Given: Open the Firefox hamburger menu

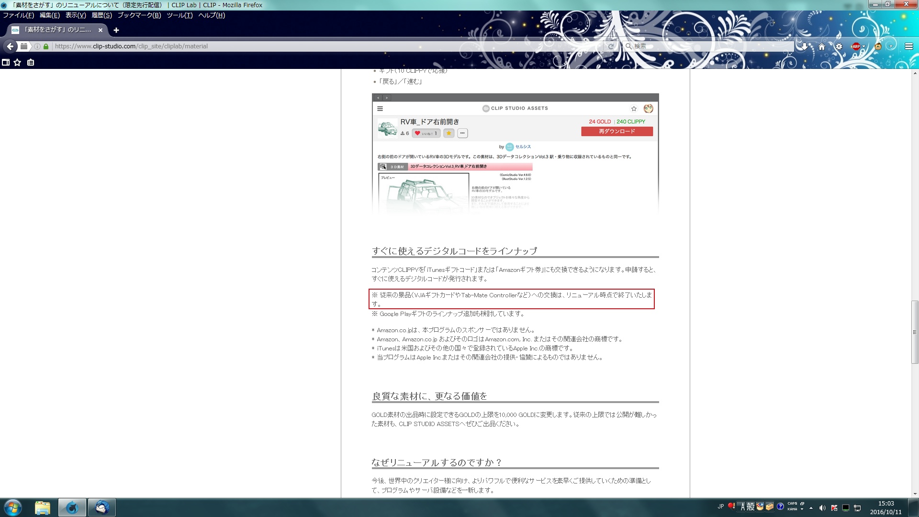Looking at the screenshot, I should click(909, 46).
